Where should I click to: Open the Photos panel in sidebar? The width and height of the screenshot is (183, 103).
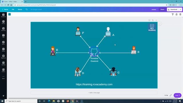click(3, 22)
